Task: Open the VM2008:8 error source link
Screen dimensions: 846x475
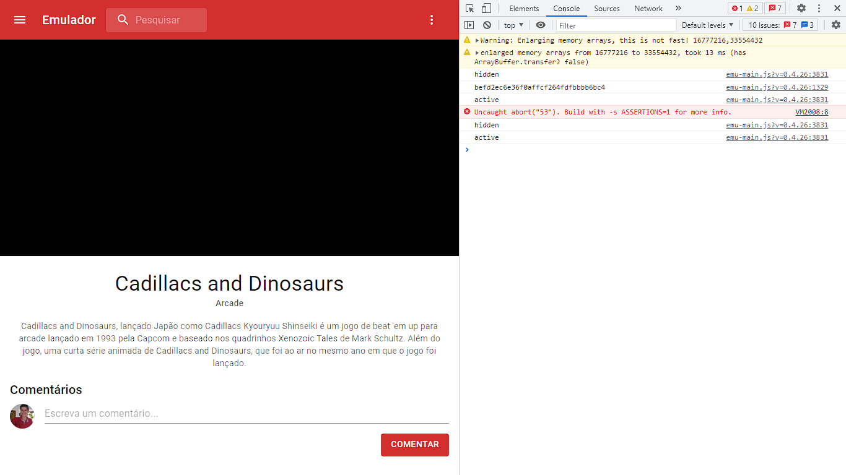Action: 812,112
